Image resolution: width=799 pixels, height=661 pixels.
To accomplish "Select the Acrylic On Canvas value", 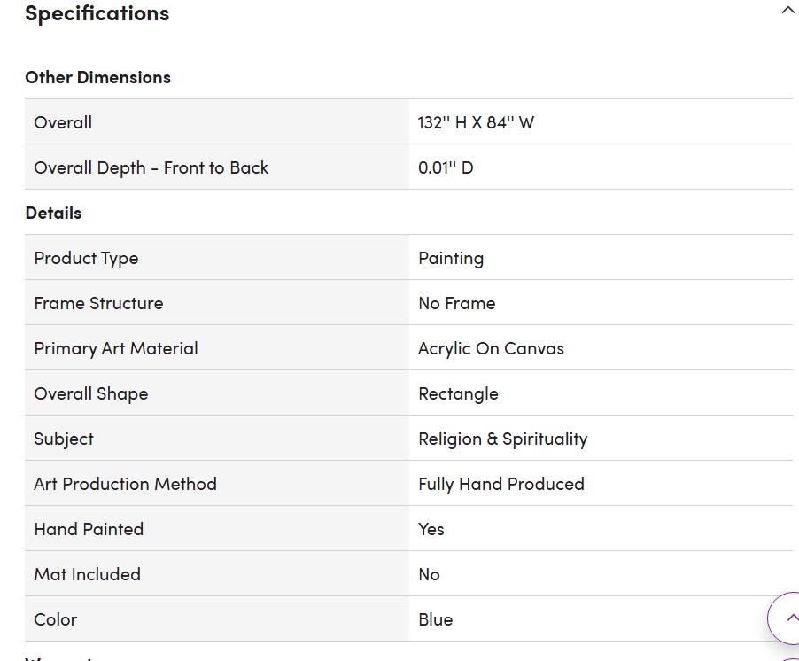I will (x=491, y=348).
